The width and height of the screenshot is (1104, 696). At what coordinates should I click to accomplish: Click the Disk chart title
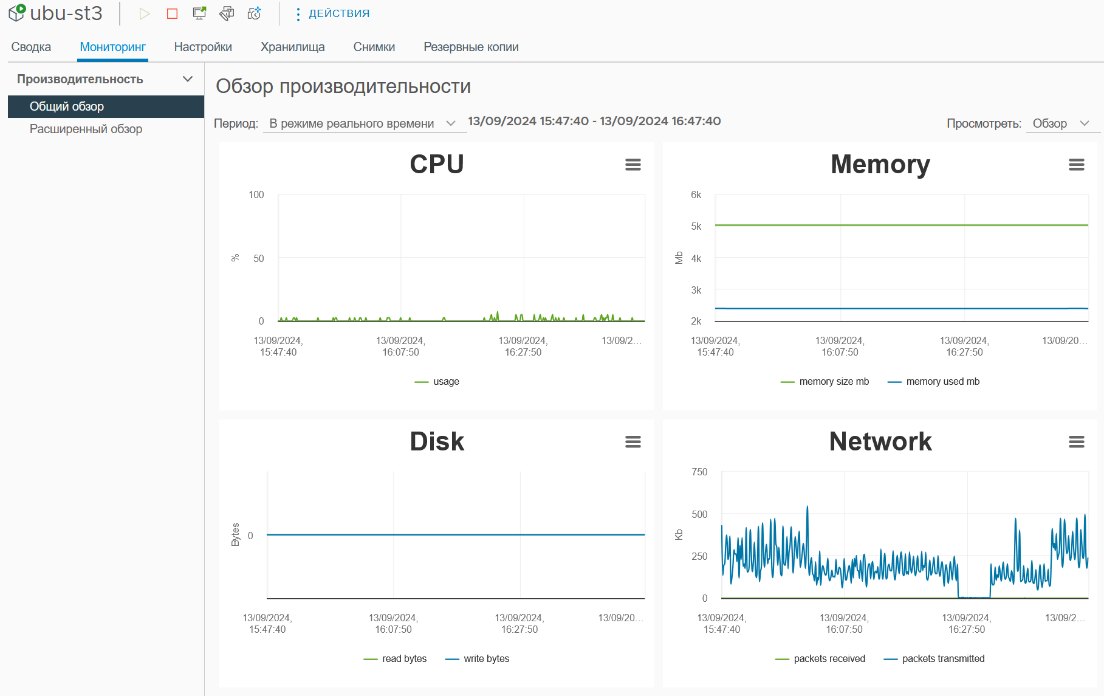coord(437,441)
